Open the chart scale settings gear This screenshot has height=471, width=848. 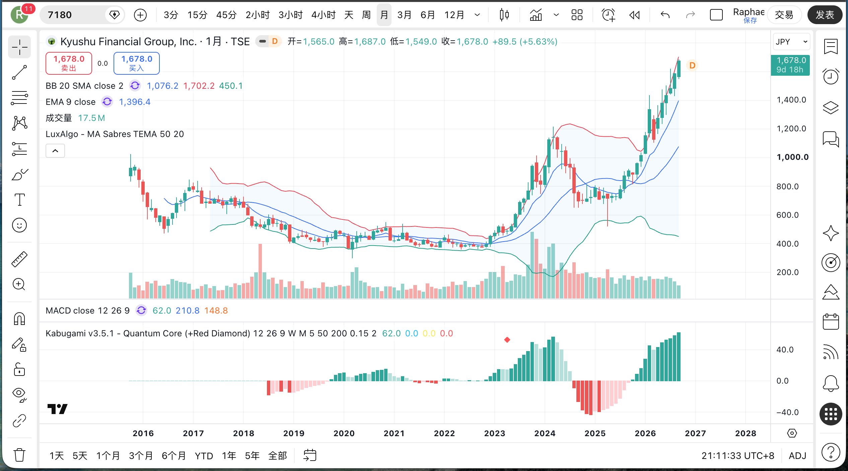792,433
